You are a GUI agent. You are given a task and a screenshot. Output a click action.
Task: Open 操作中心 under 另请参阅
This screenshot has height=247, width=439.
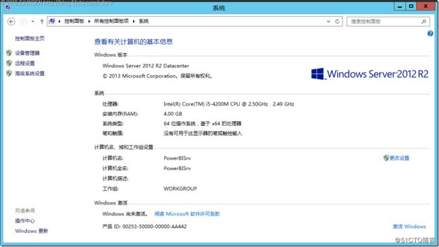point(24,221)
